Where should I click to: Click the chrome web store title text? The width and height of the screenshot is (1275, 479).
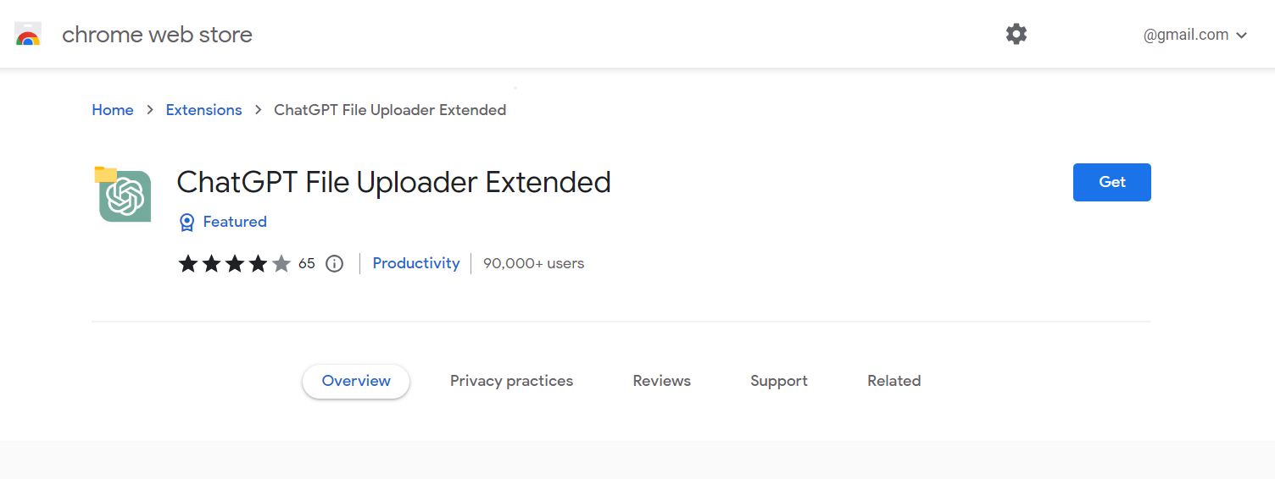(x=157, y=35)
